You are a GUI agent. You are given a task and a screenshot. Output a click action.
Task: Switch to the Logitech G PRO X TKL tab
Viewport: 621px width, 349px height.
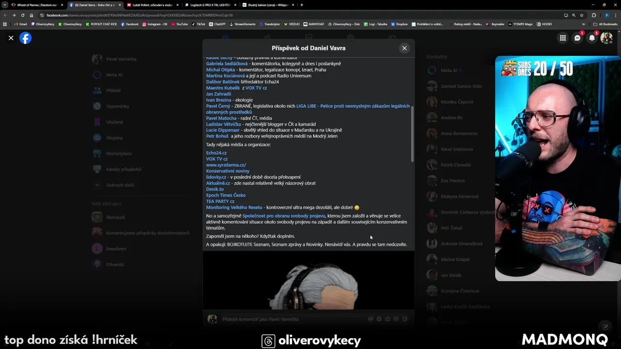(210, 5)
